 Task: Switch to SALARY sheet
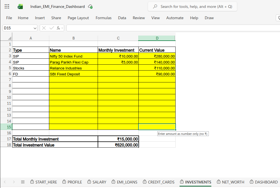click(x=97, y=182)
